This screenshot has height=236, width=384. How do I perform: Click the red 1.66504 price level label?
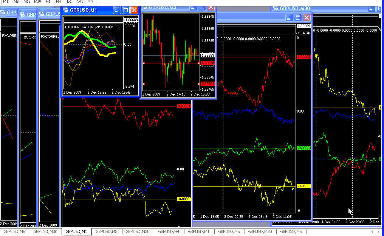[207, 84]
